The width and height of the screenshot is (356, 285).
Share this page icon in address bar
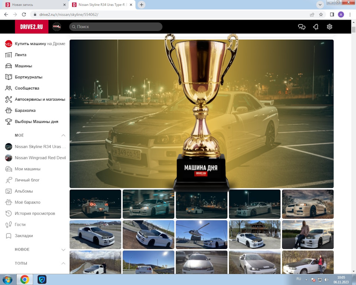coord(312,14)
